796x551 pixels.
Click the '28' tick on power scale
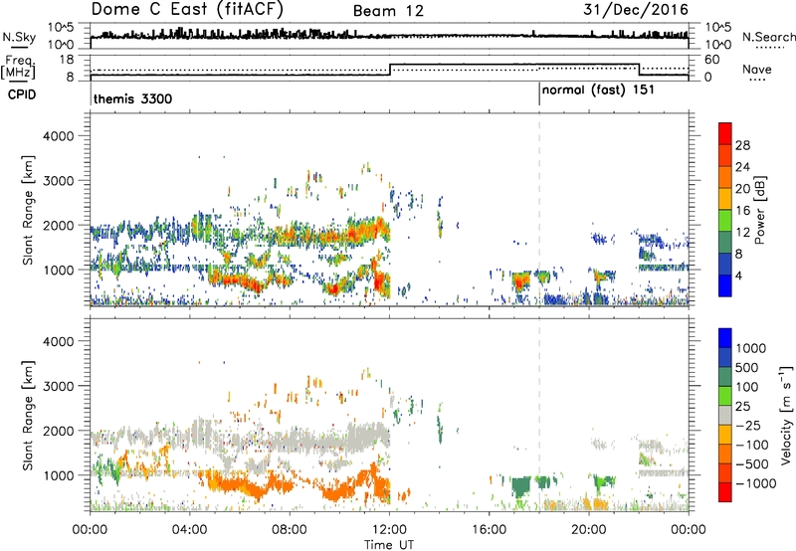pos(742,145)
